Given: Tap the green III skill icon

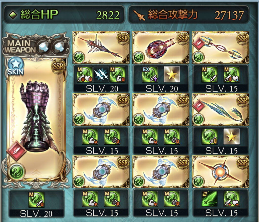Looking at the screenshot, I should tap(209, 199).
